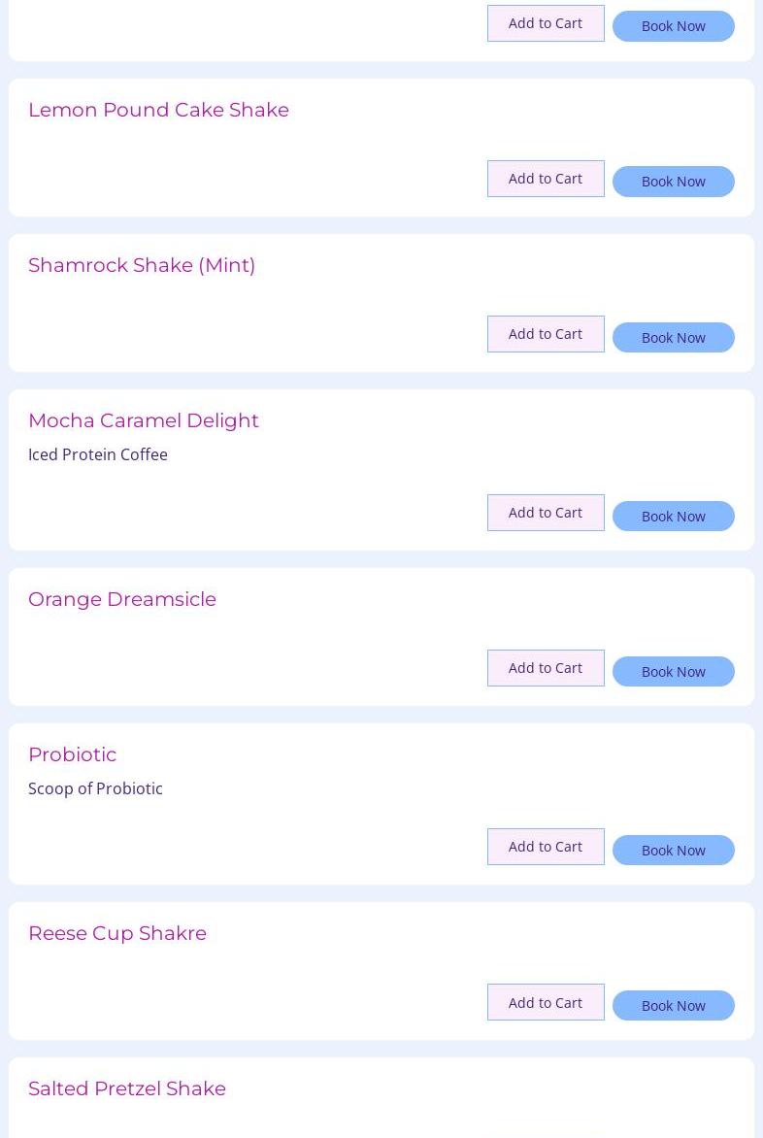Open the Lemon Pound Cake Shake title
The width and height of the screenshot is (763, 1138).
pyautogui.click(x=158, y=110)
